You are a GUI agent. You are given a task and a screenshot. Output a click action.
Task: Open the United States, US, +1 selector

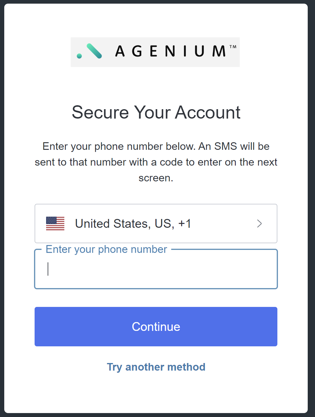[156, 224]
